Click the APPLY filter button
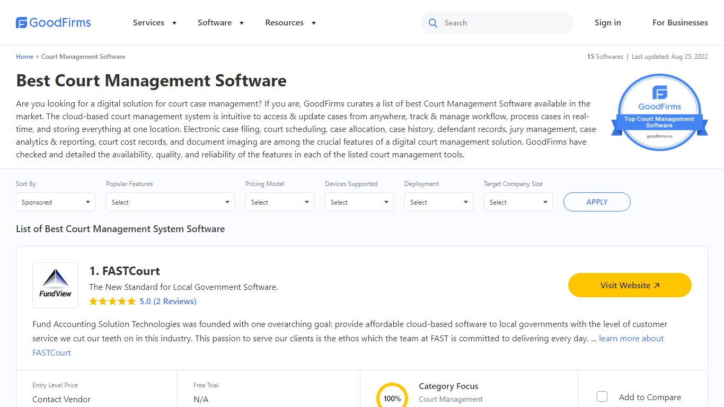Screen dimensions: 724x407 pos(597,202)
